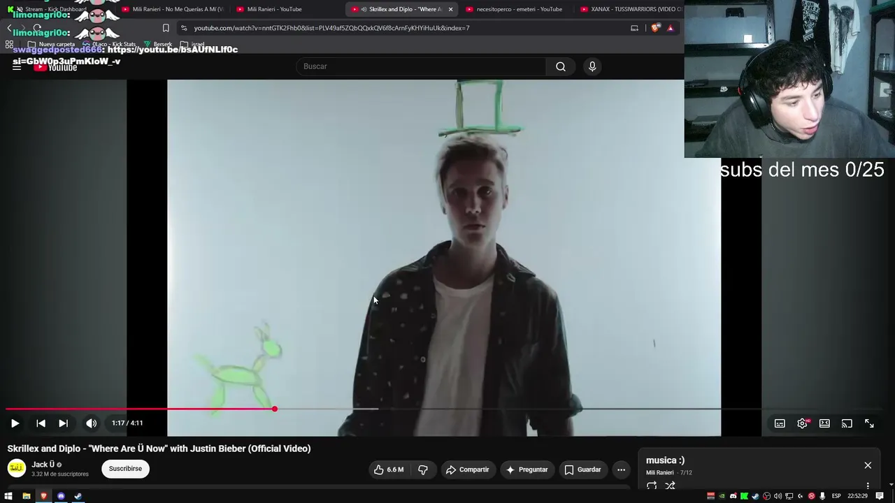The height and width of the screenshot is (503, 895).
Task: Click the media cast icon in address bar
Action: (x=634, y=28)
